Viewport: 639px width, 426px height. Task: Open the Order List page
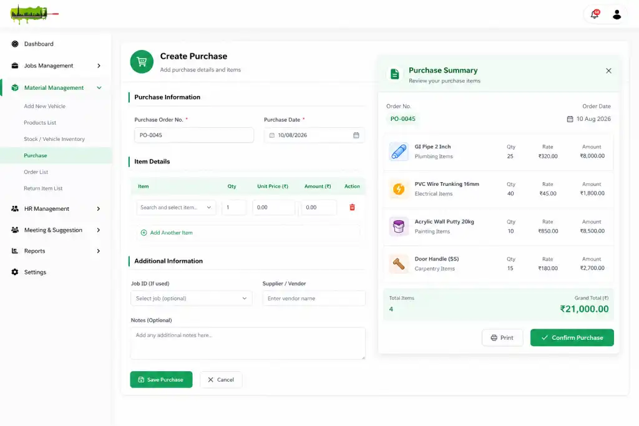tap(36, 172)
